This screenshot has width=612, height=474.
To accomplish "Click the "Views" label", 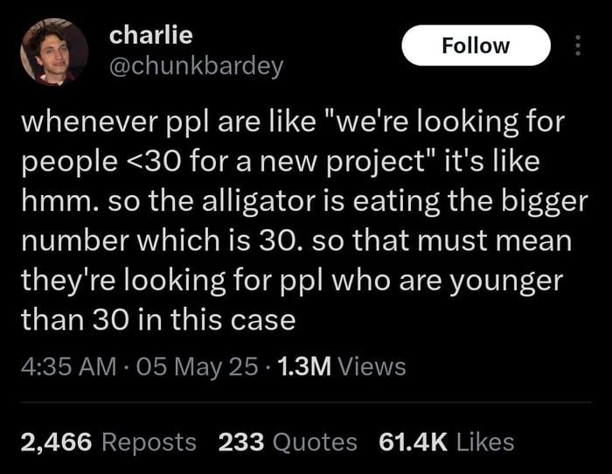I will [372, 367].
